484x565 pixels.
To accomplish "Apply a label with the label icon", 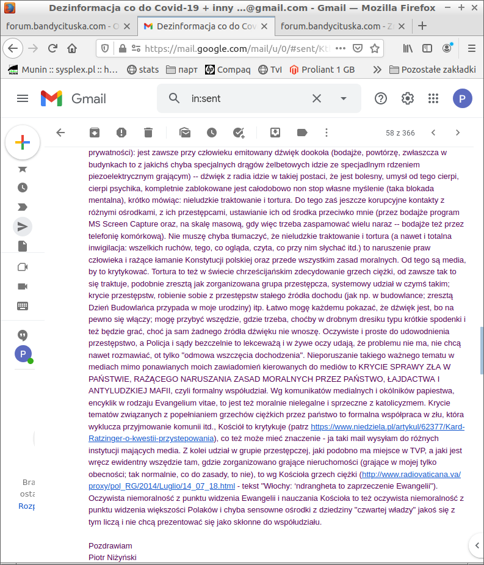I will (302, 133).
